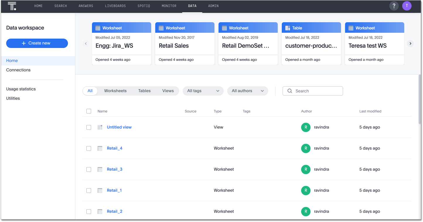Click the ThoughtSpot logo
423x222 pixels.
tap(12, 6)
